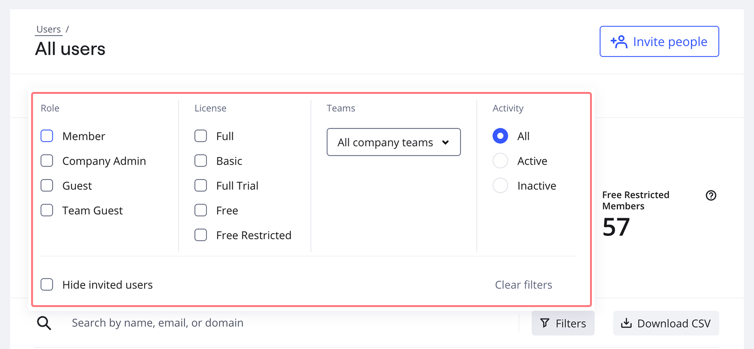This screenshot has width=754, height=349.
Task: Click the help icon beside Free Restricted Members
Action: point(711,195)
